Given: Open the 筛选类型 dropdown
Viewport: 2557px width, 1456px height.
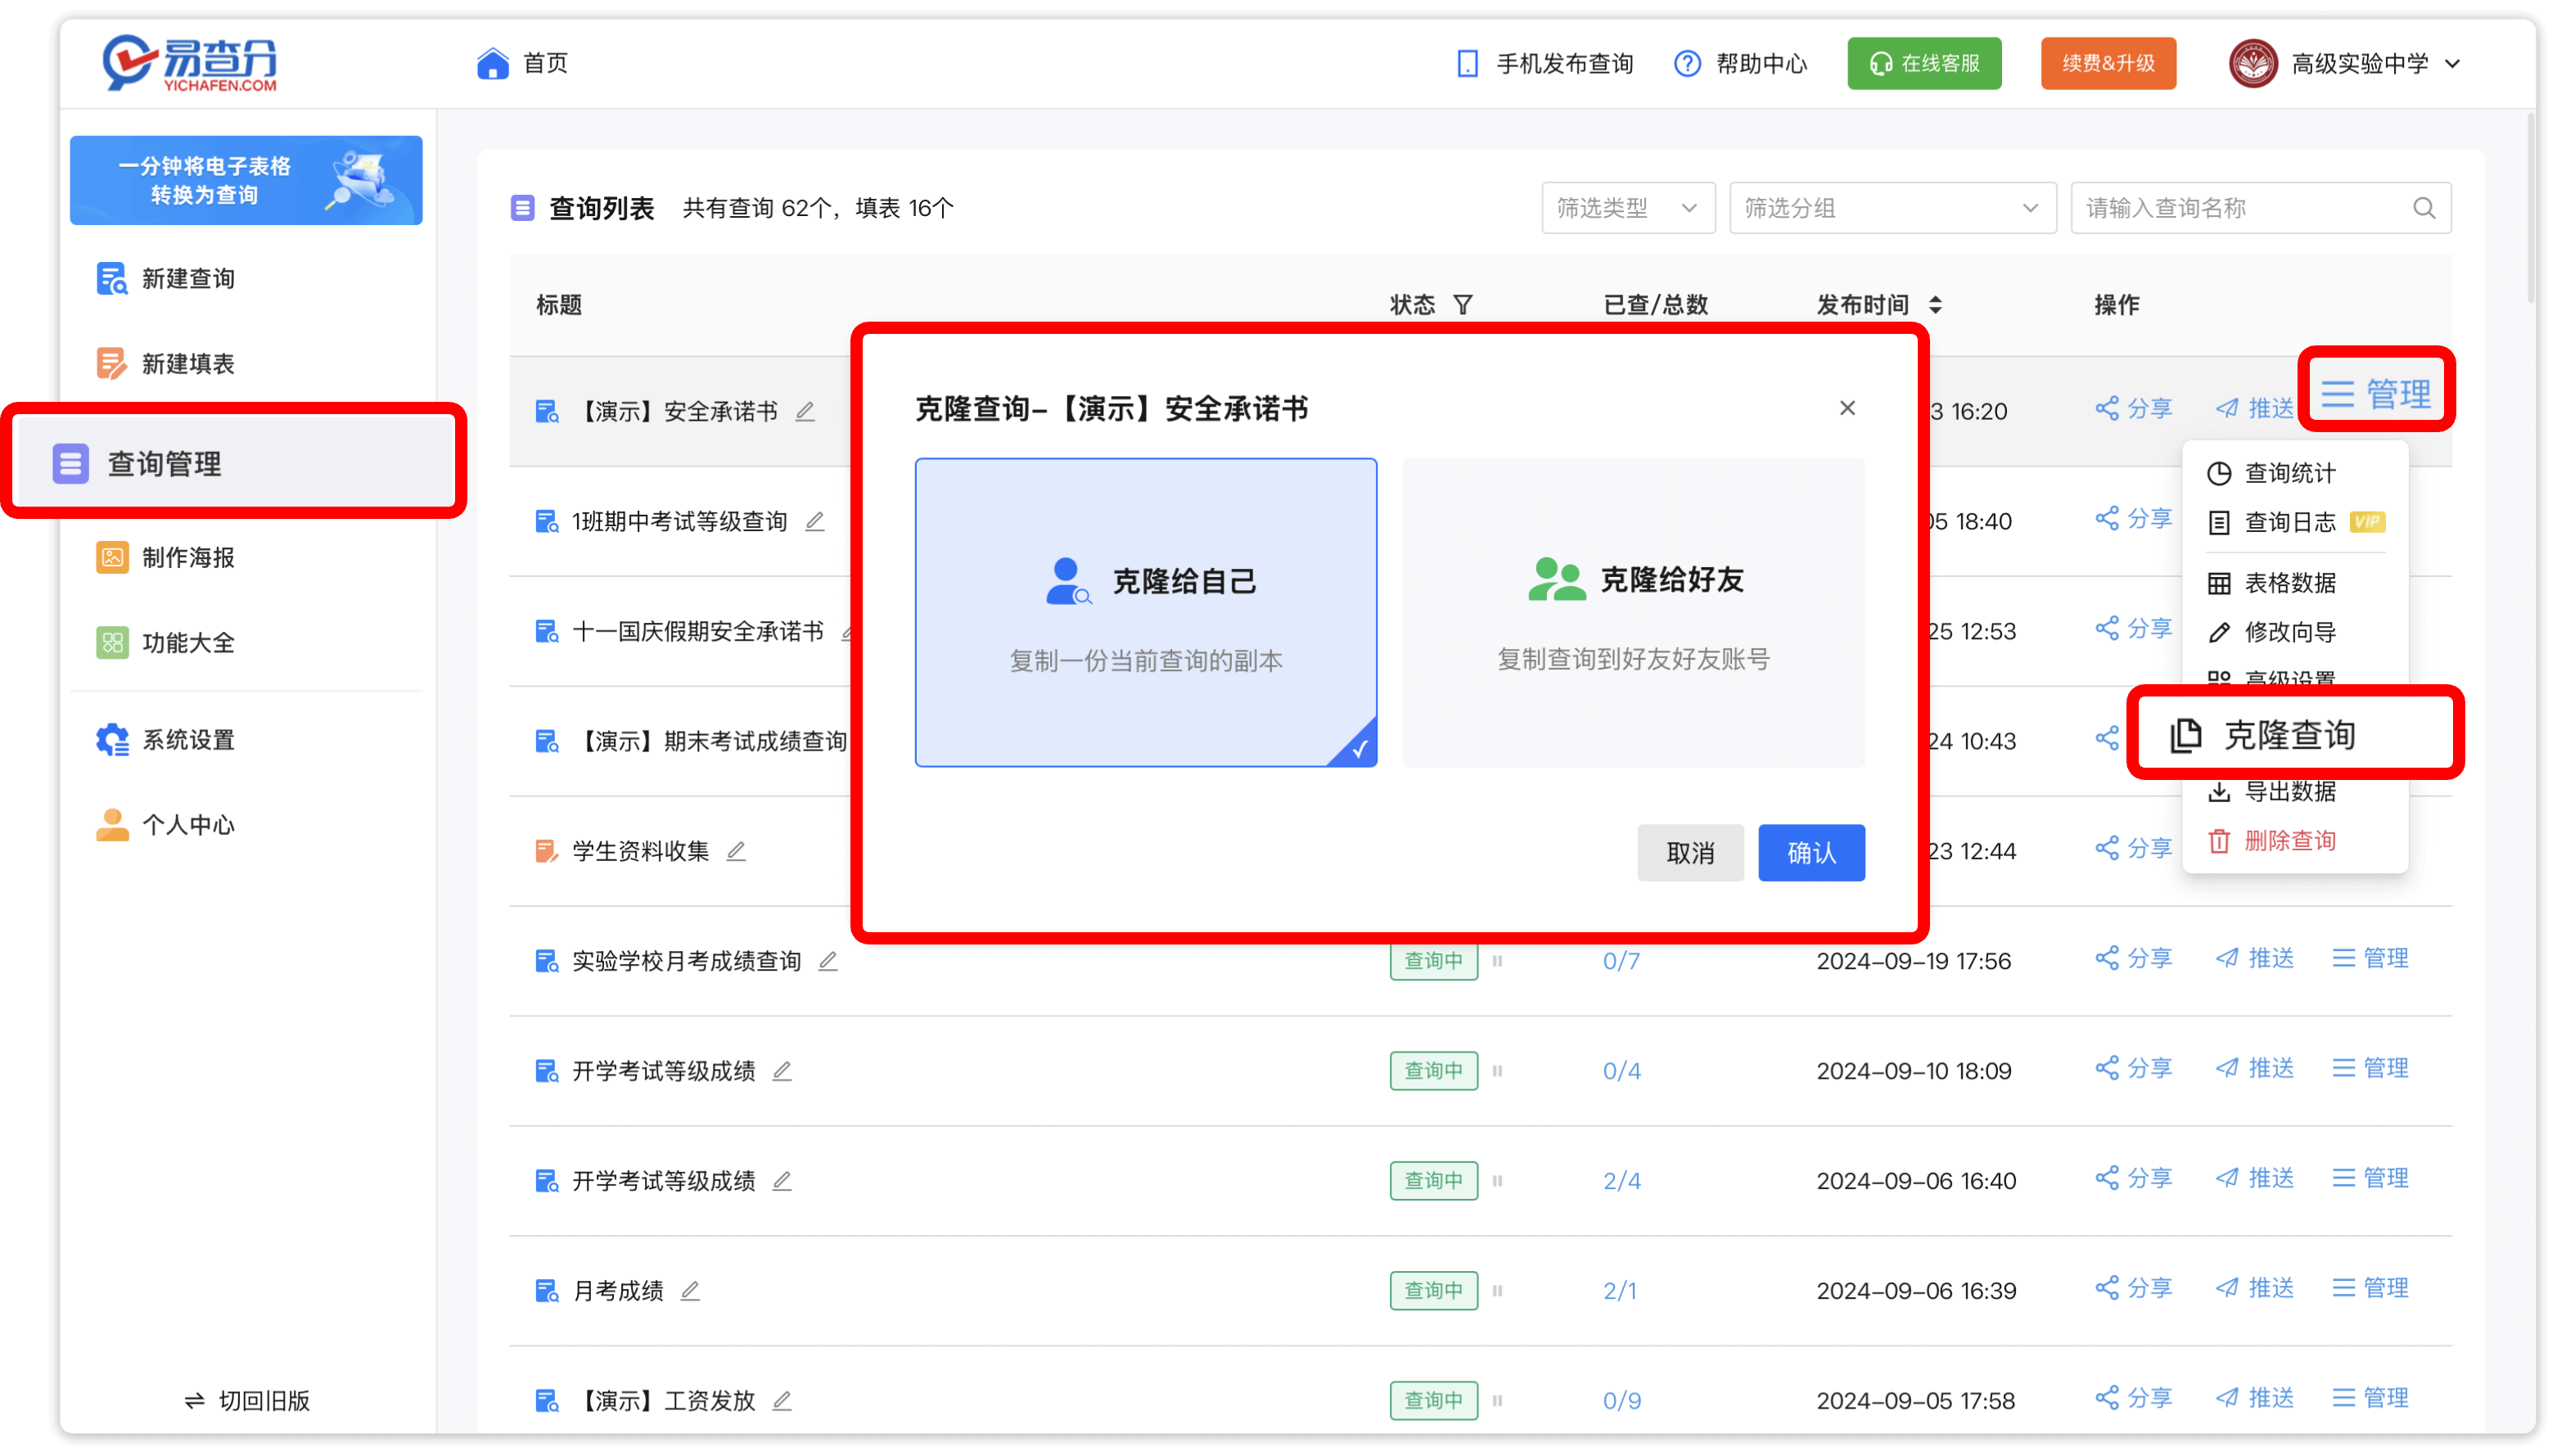Looking at the screenshot, I should click(x=1628, y=208).
